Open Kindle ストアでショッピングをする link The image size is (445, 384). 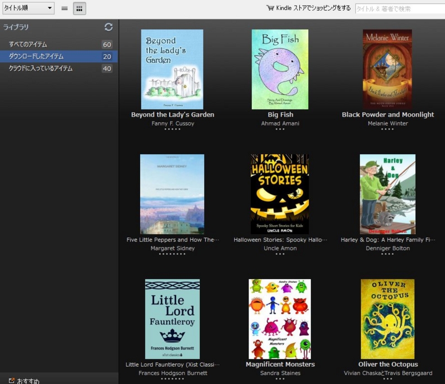313,8
